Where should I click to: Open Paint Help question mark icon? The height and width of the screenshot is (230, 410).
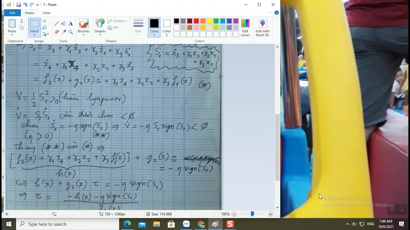click(277, 13)
